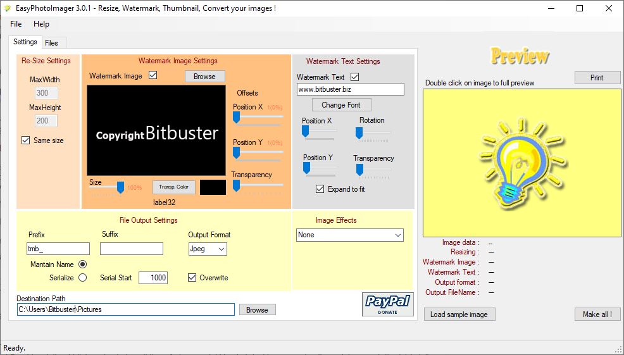Open the Help menu
624x355 pixels.
pos(41,24)
